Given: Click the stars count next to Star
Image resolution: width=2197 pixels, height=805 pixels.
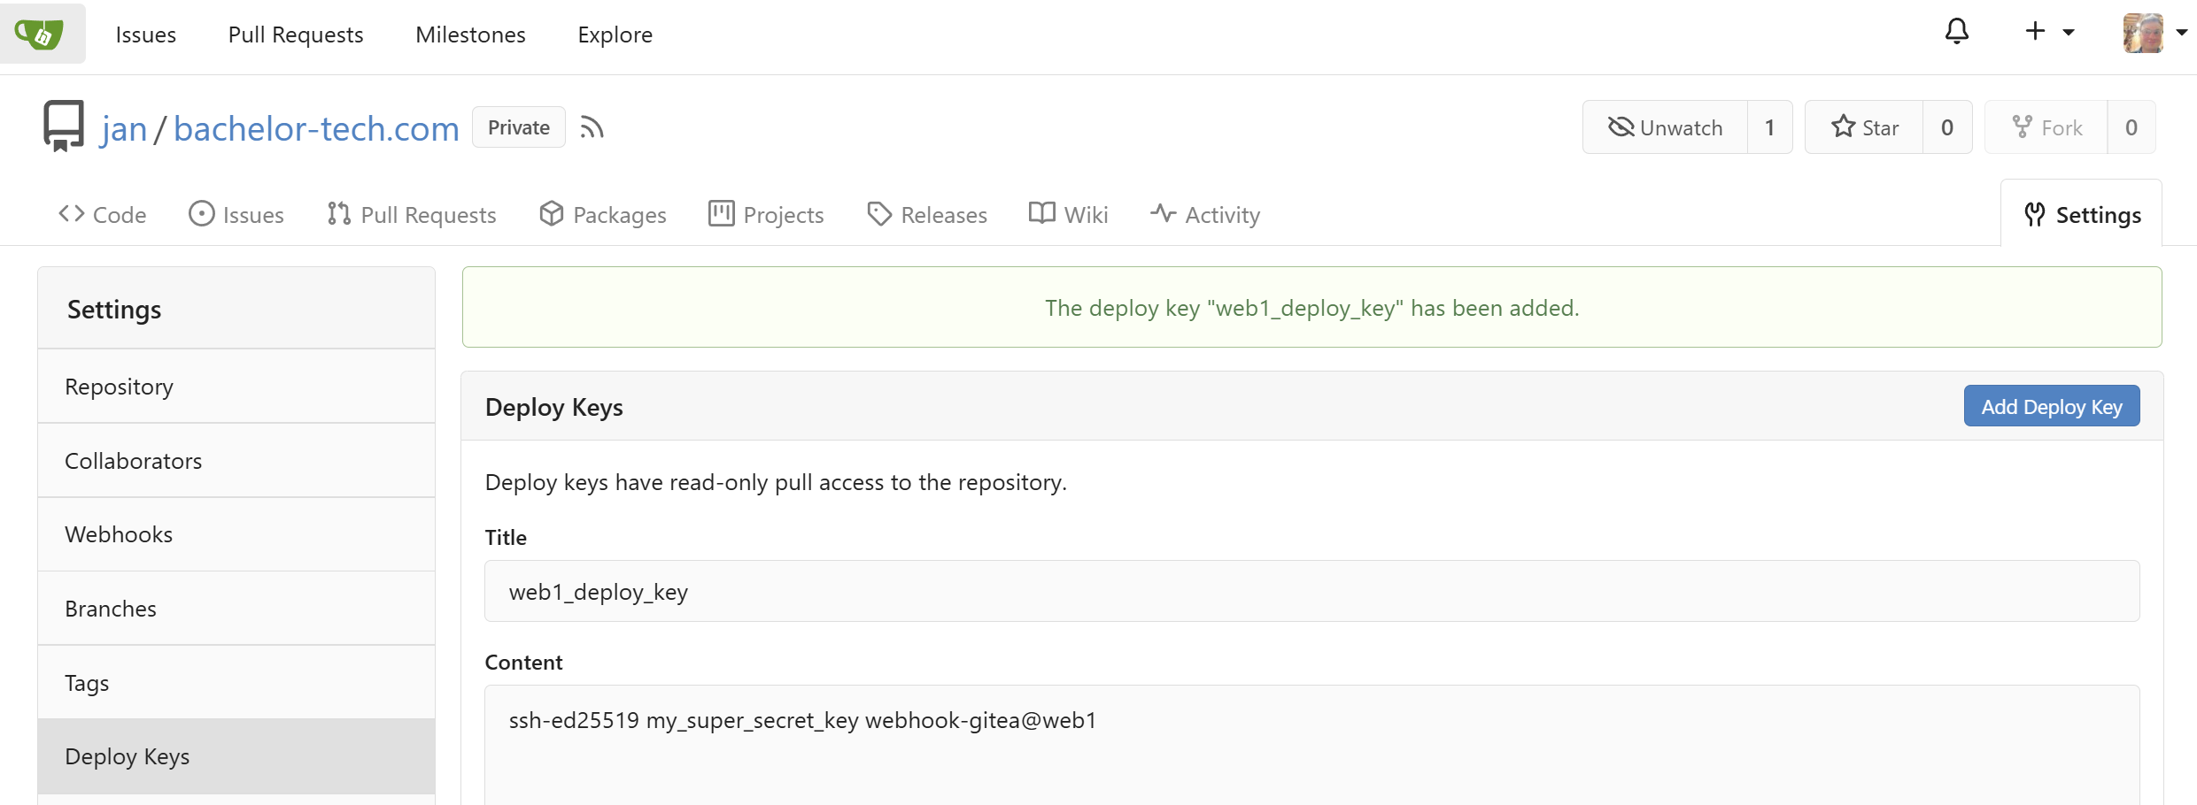Looking at the screenshot, I should click(x=1947, y=127).
